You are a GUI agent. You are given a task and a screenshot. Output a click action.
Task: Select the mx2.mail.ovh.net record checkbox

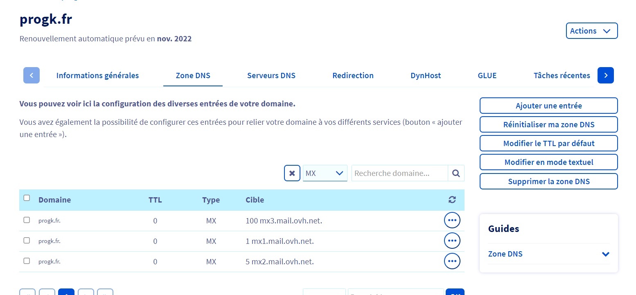point(27,261)
